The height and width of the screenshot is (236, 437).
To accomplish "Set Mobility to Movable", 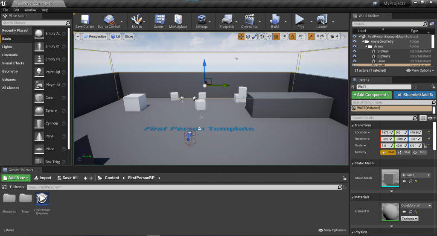I will tap(420, 152).
